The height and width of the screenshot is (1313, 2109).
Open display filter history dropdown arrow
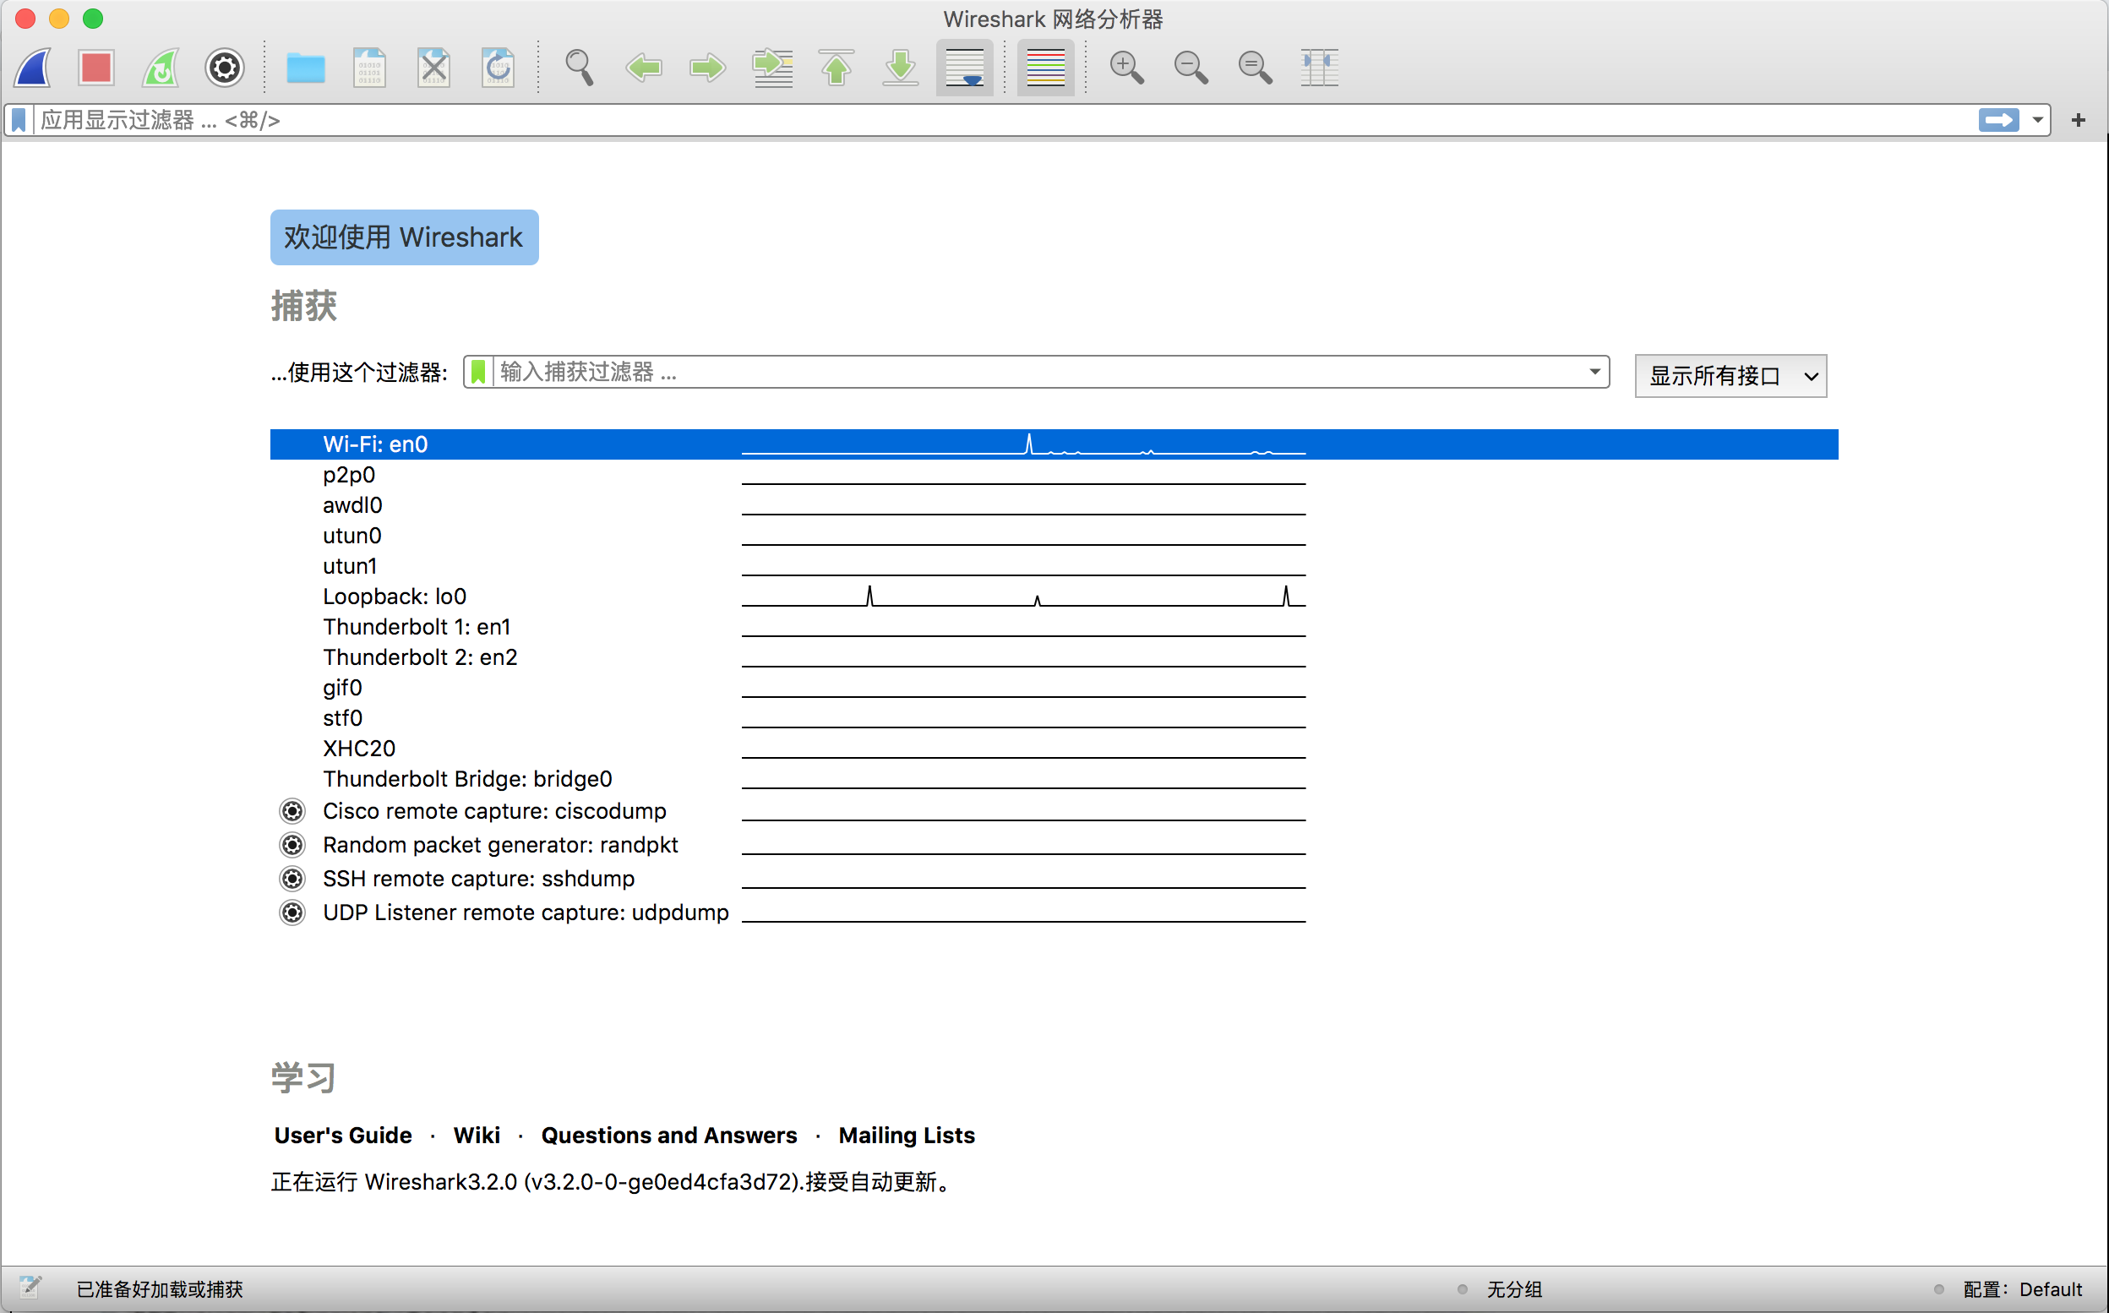(2037, 120)
